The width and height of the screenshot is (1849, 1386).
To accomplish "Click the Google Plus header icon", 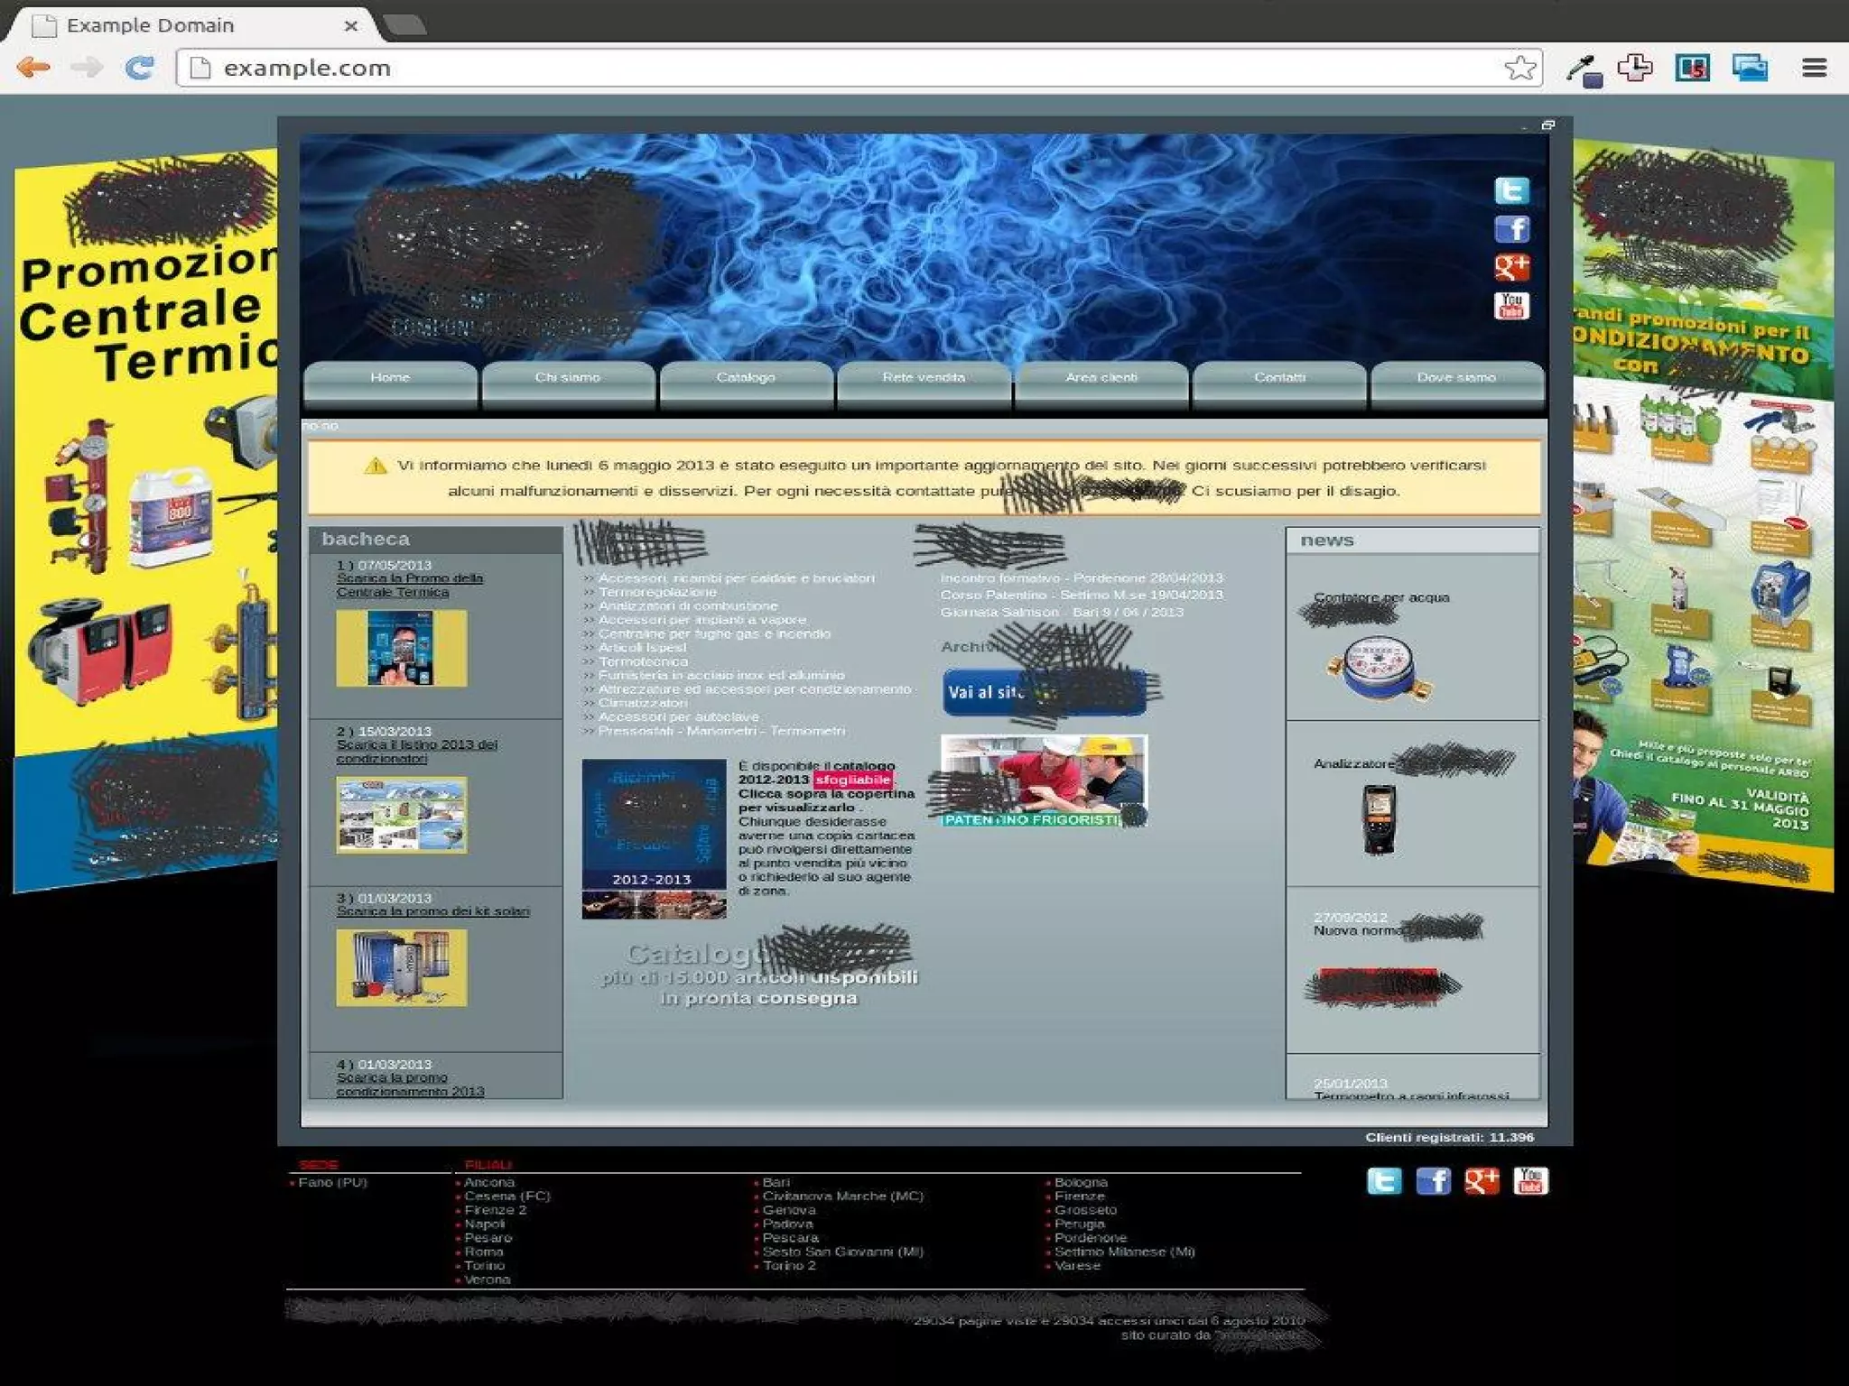I will (1511, 267).
